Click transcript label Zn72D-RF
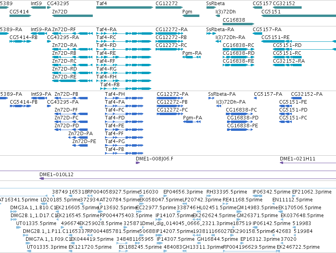This screenshot has width=336, height=253. pyautogui.click(x=64, y=29)
